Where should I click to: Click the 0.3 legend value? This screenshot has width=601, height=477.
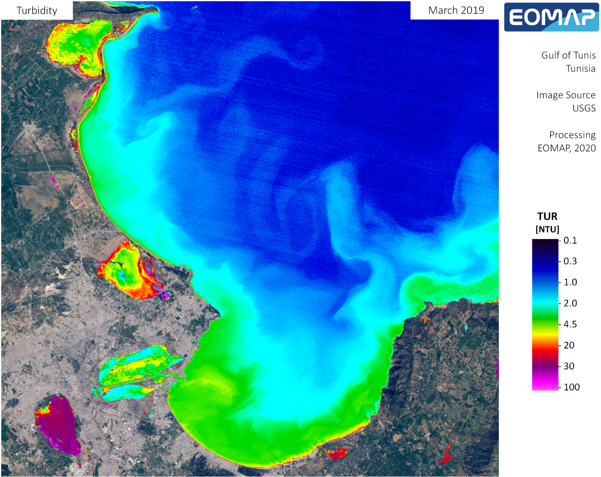click(x=570, y=261)
